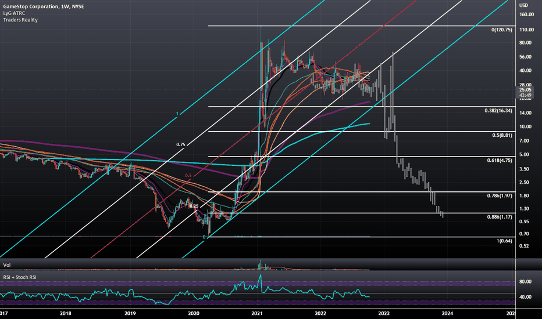Click the 2018 label on time axis
The height and width of the screenshot is (319, 542).
point(65,313)
